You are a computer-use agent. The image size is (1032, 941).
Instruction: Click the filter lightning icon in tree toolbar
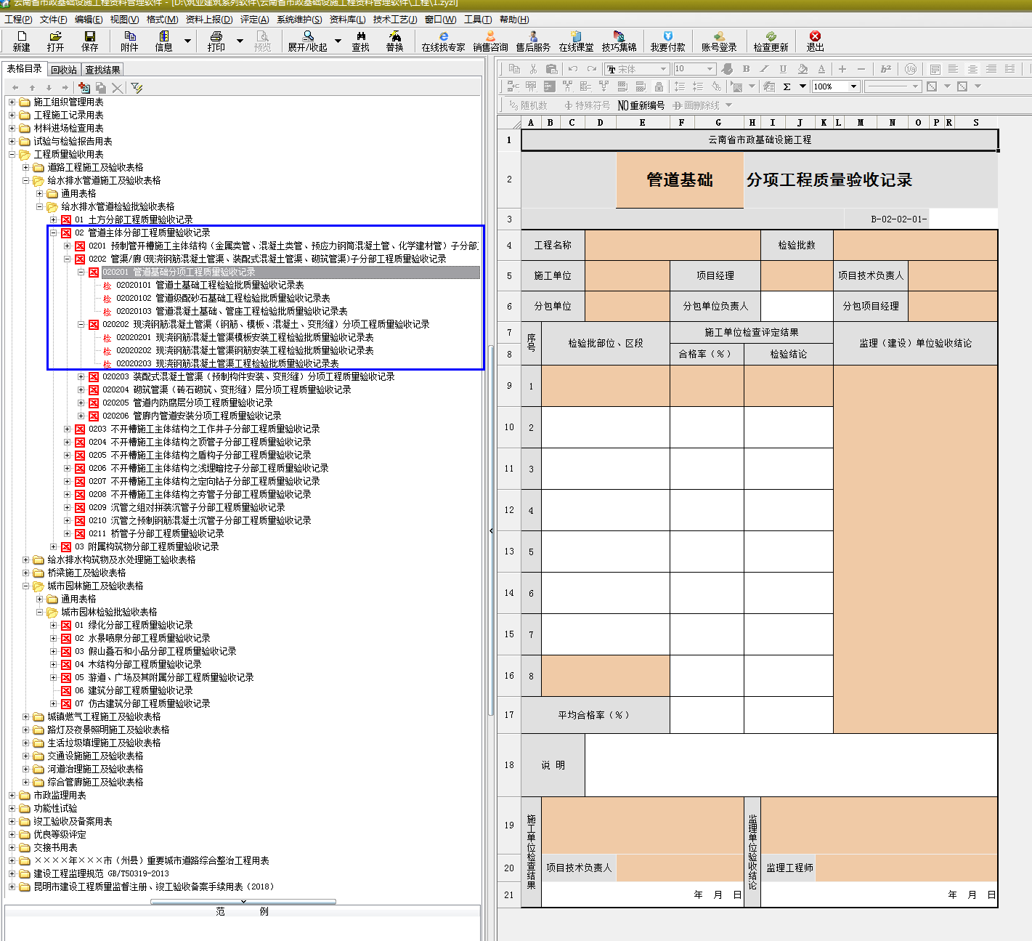click(x=137, y=88)
